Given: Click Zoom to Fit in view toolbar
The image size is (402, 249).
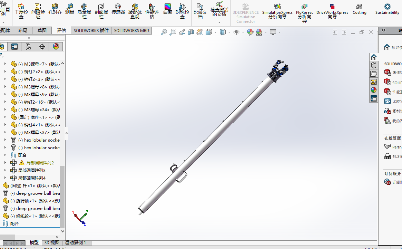Looking at the screenshot, I should pos(164,32).
